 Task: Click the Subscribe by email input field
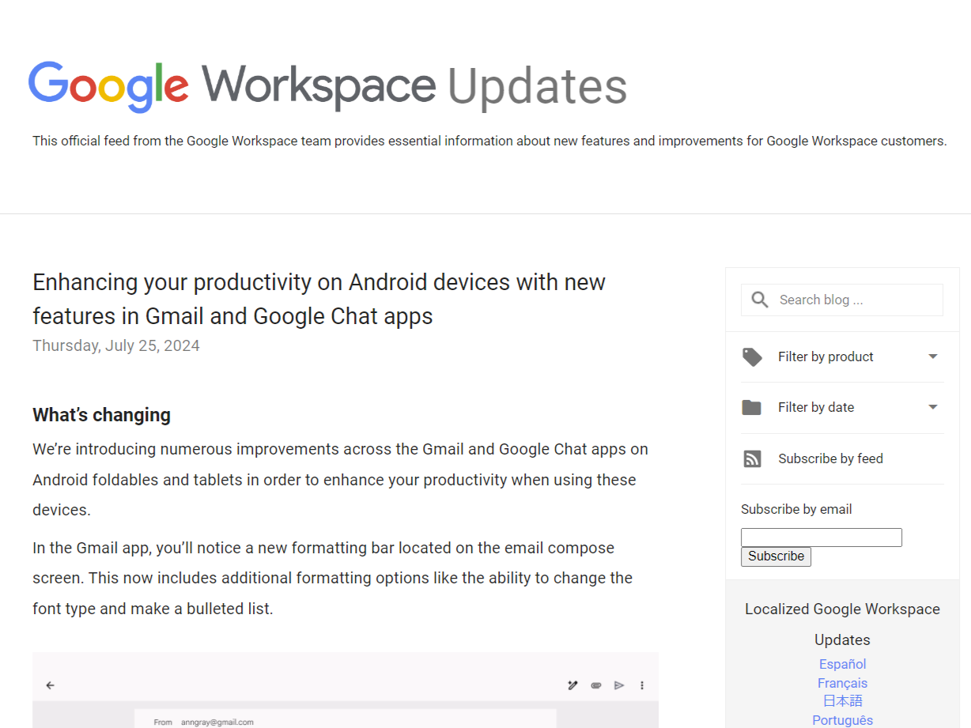click(821, 537)
